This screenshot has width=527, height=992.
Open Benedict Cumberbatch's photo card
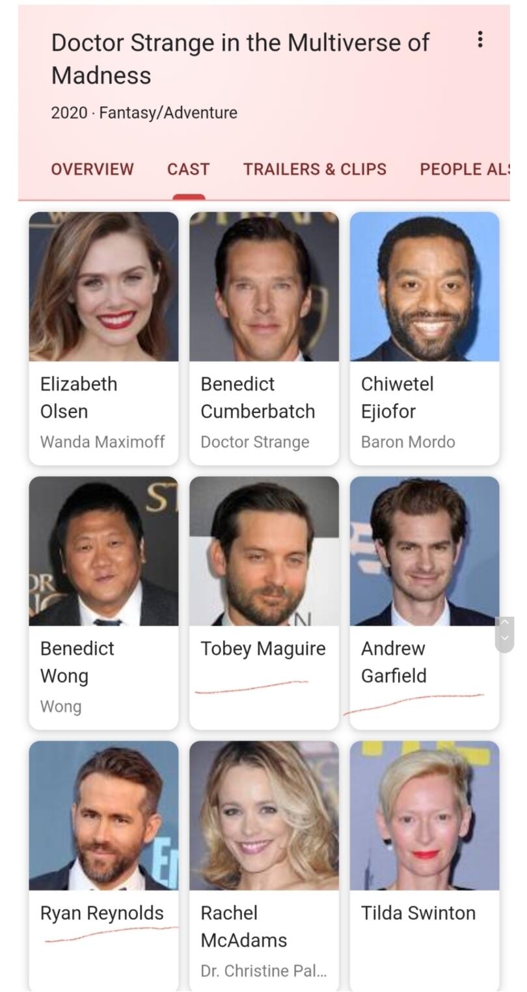point(264,286)
